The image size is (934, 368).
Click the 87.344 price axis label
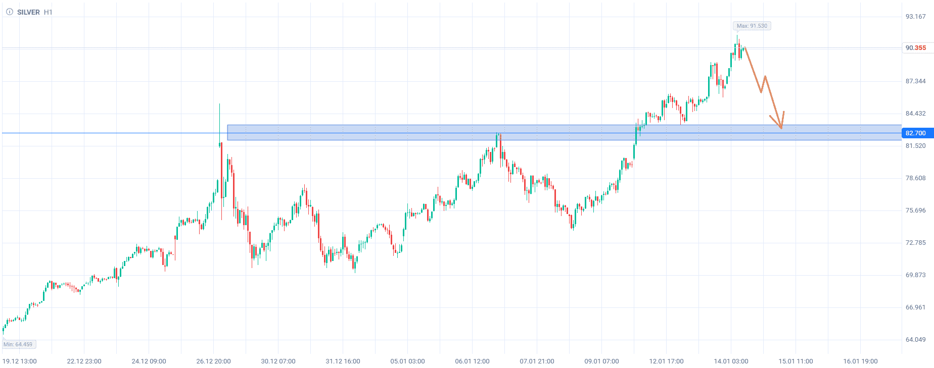(x=915, y=81)
